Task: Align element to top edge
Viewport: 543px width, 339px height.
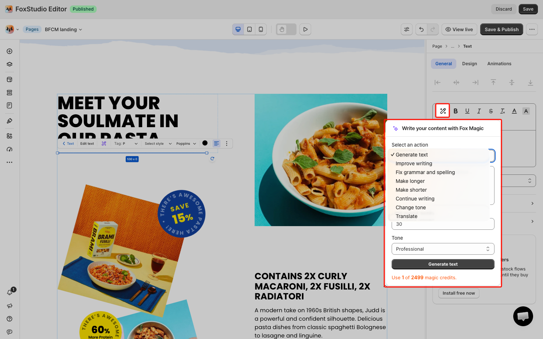Action: click(x=493, y=82)
